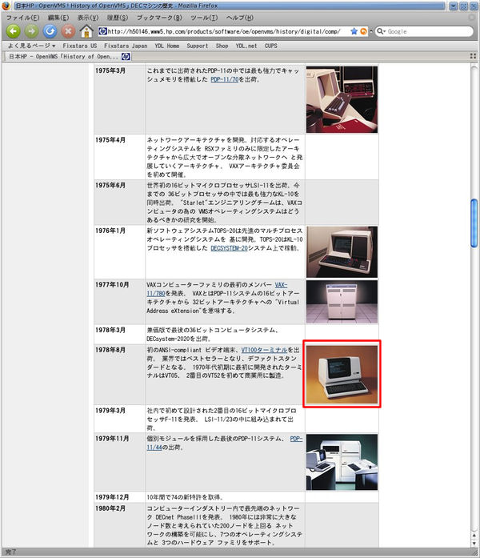Viewport: 480px width, 558px height.
Task: Click the red Stop loading icon
Action: [x=68, y=31]
